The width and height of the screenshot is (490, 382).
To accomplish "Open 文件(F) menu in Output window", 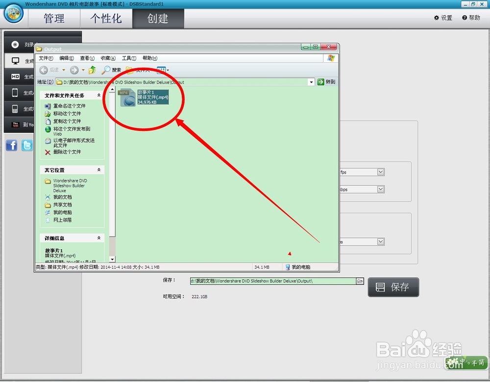I will tap(46, 58).
